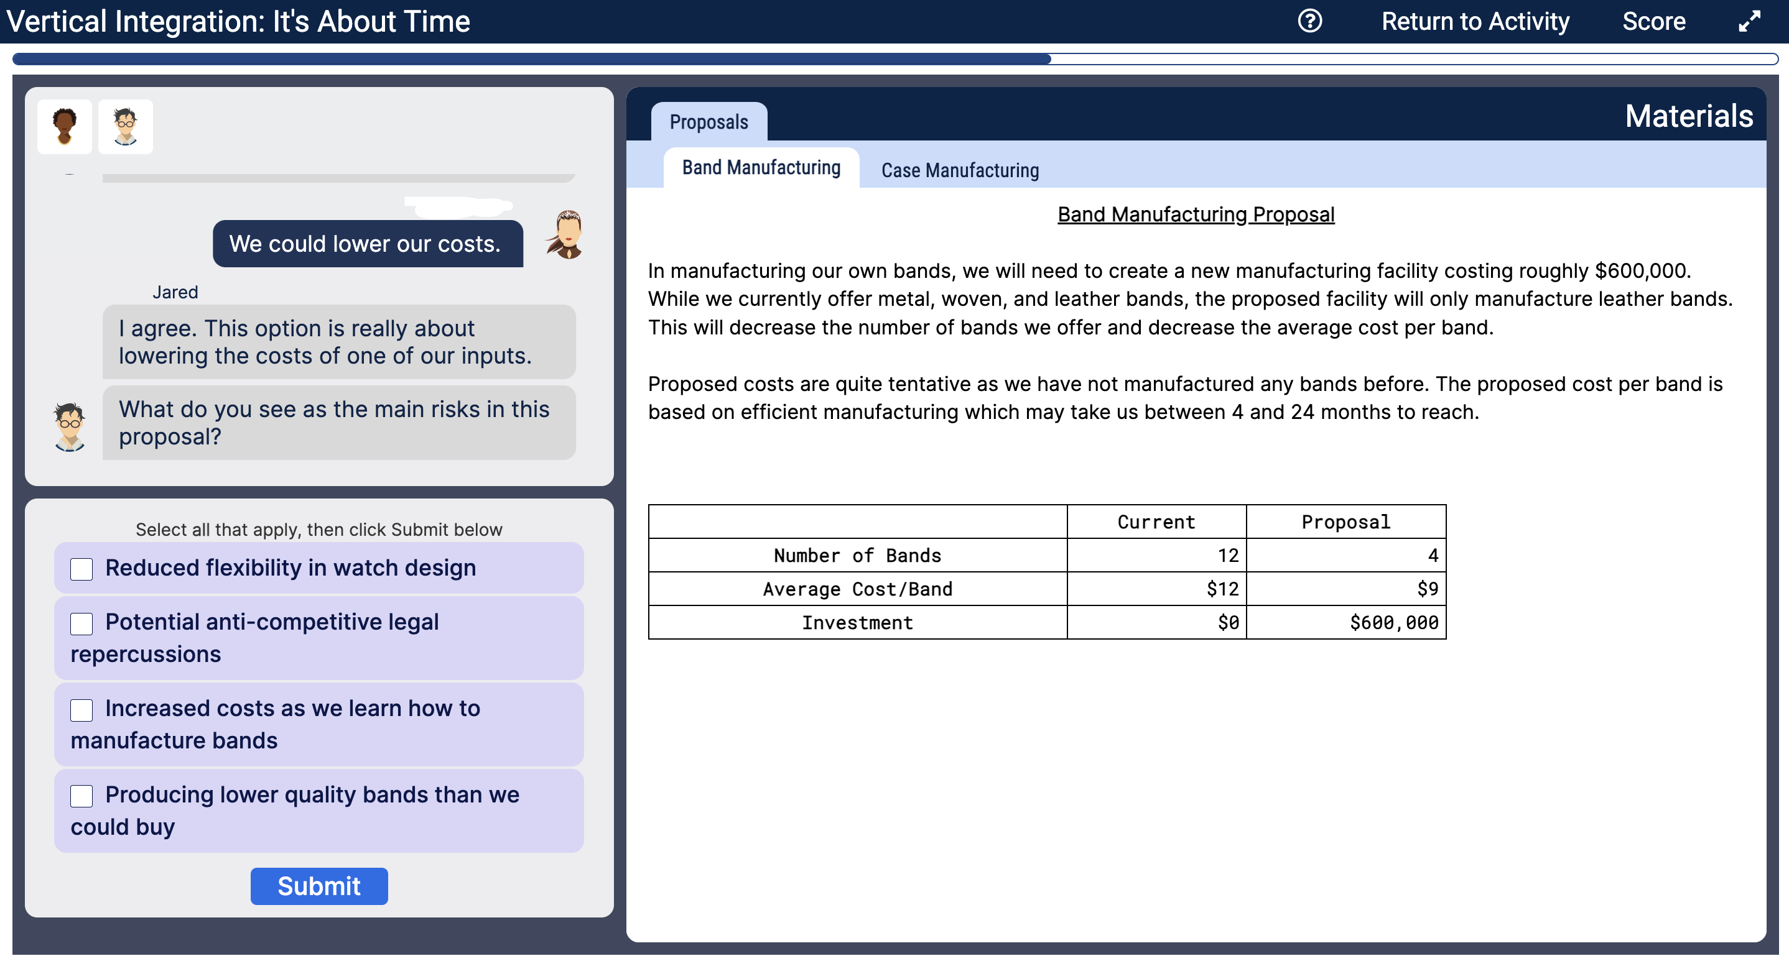Viewport: 1789px width, 956px height.
Task: Click the woman avatar beside the cost message
Action: tap(567, 235)
